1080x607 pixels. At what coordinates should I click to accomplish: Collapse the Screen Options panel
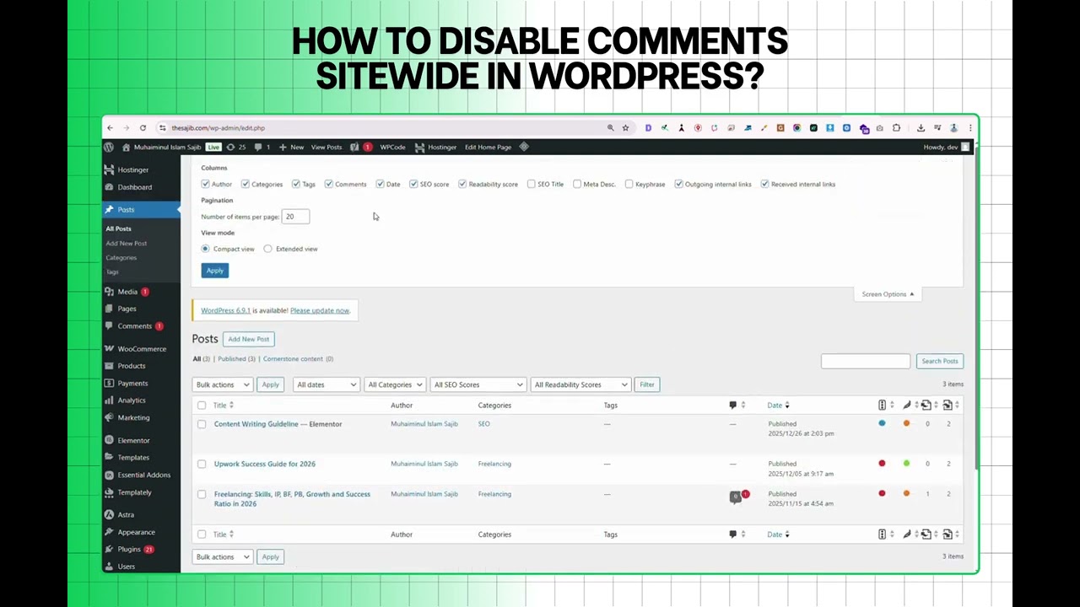coord(888,294)
